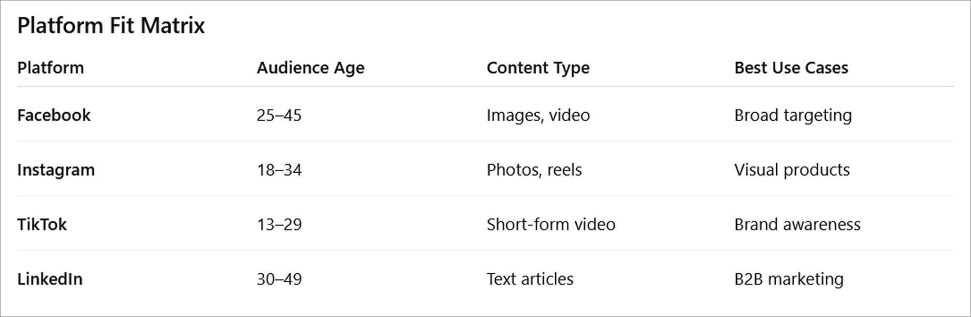Select the Facebook row label
971x317 pixels.
click(x=54, y=115)
